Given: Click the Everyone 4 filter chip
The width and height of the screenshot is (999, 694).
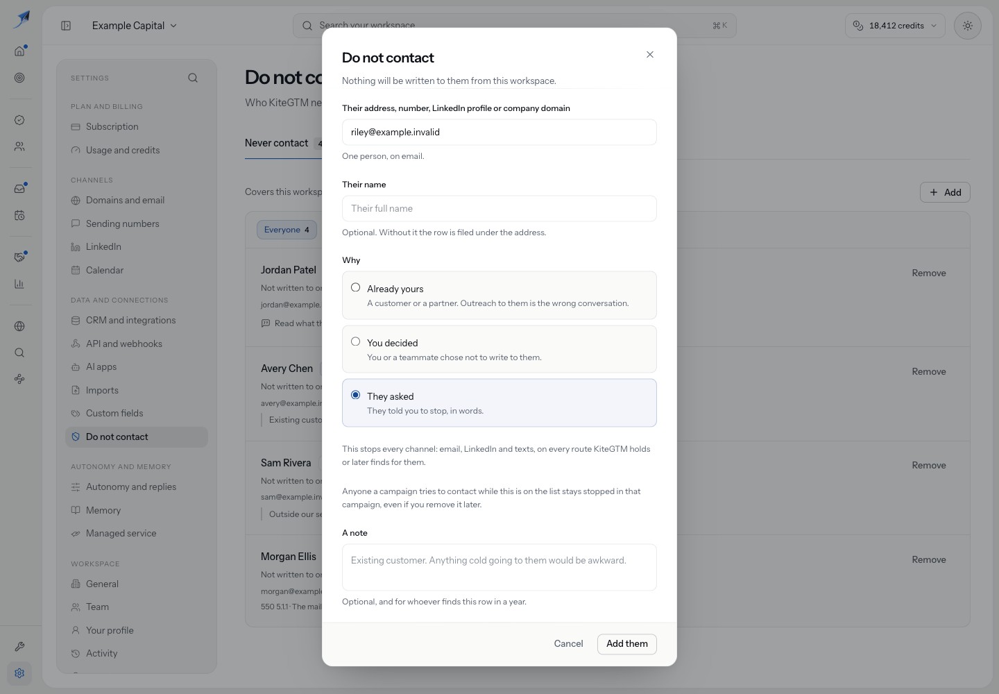Looking at the screenshot, I should [x=287, y=230].
